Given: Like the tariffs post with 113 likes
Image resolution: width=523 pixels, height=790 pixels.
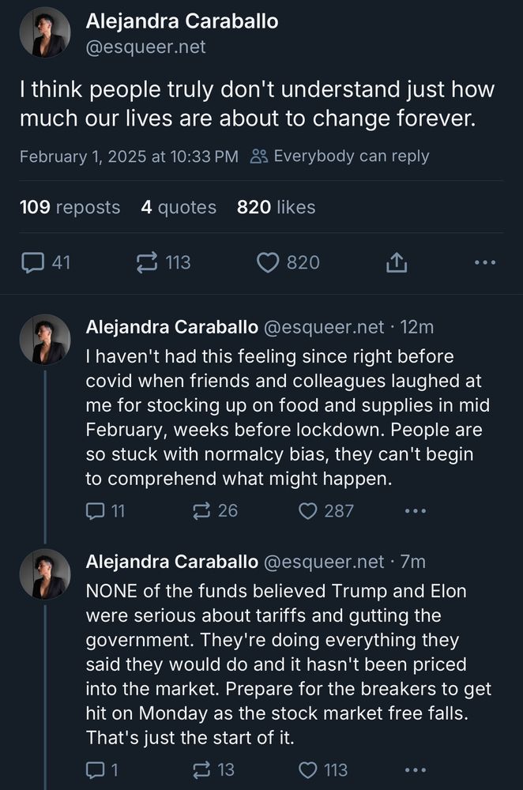Looking at the screenshot, I should point(323,769).
